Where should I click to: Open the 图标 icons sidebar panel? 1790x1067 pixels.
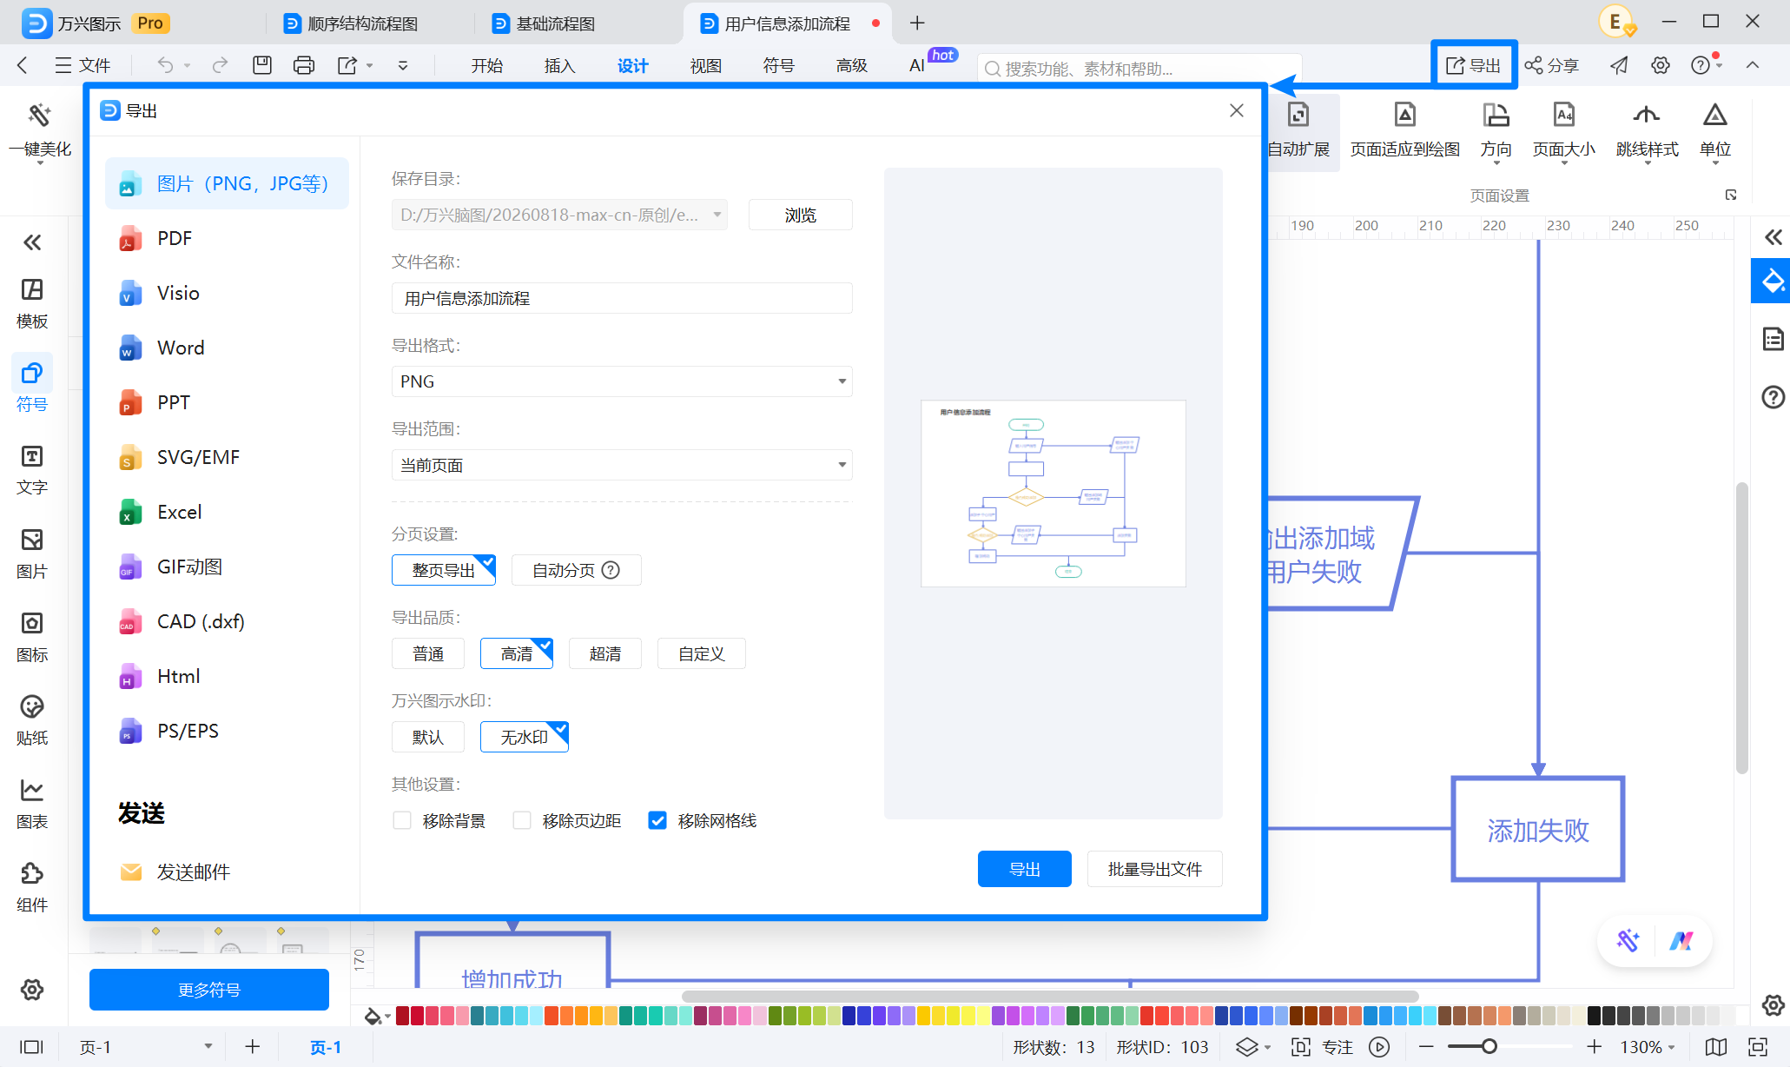tap(32, 637)
